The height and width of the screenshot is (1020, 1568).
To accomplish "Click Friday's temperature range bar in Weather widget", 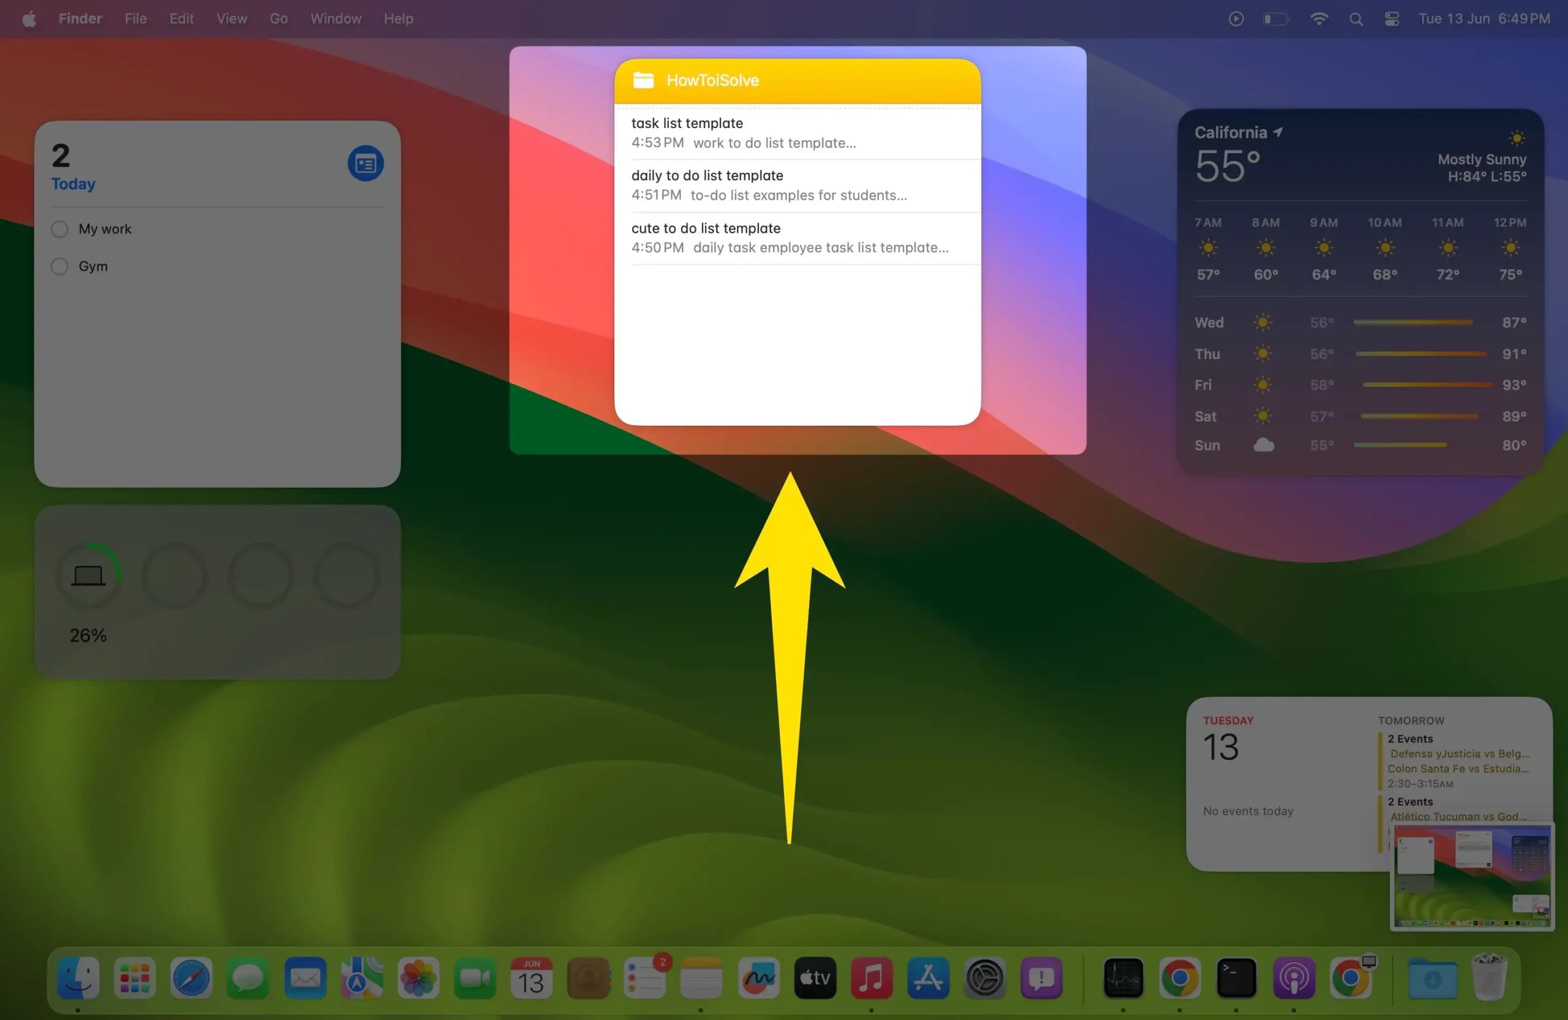I will [1423, 385].
